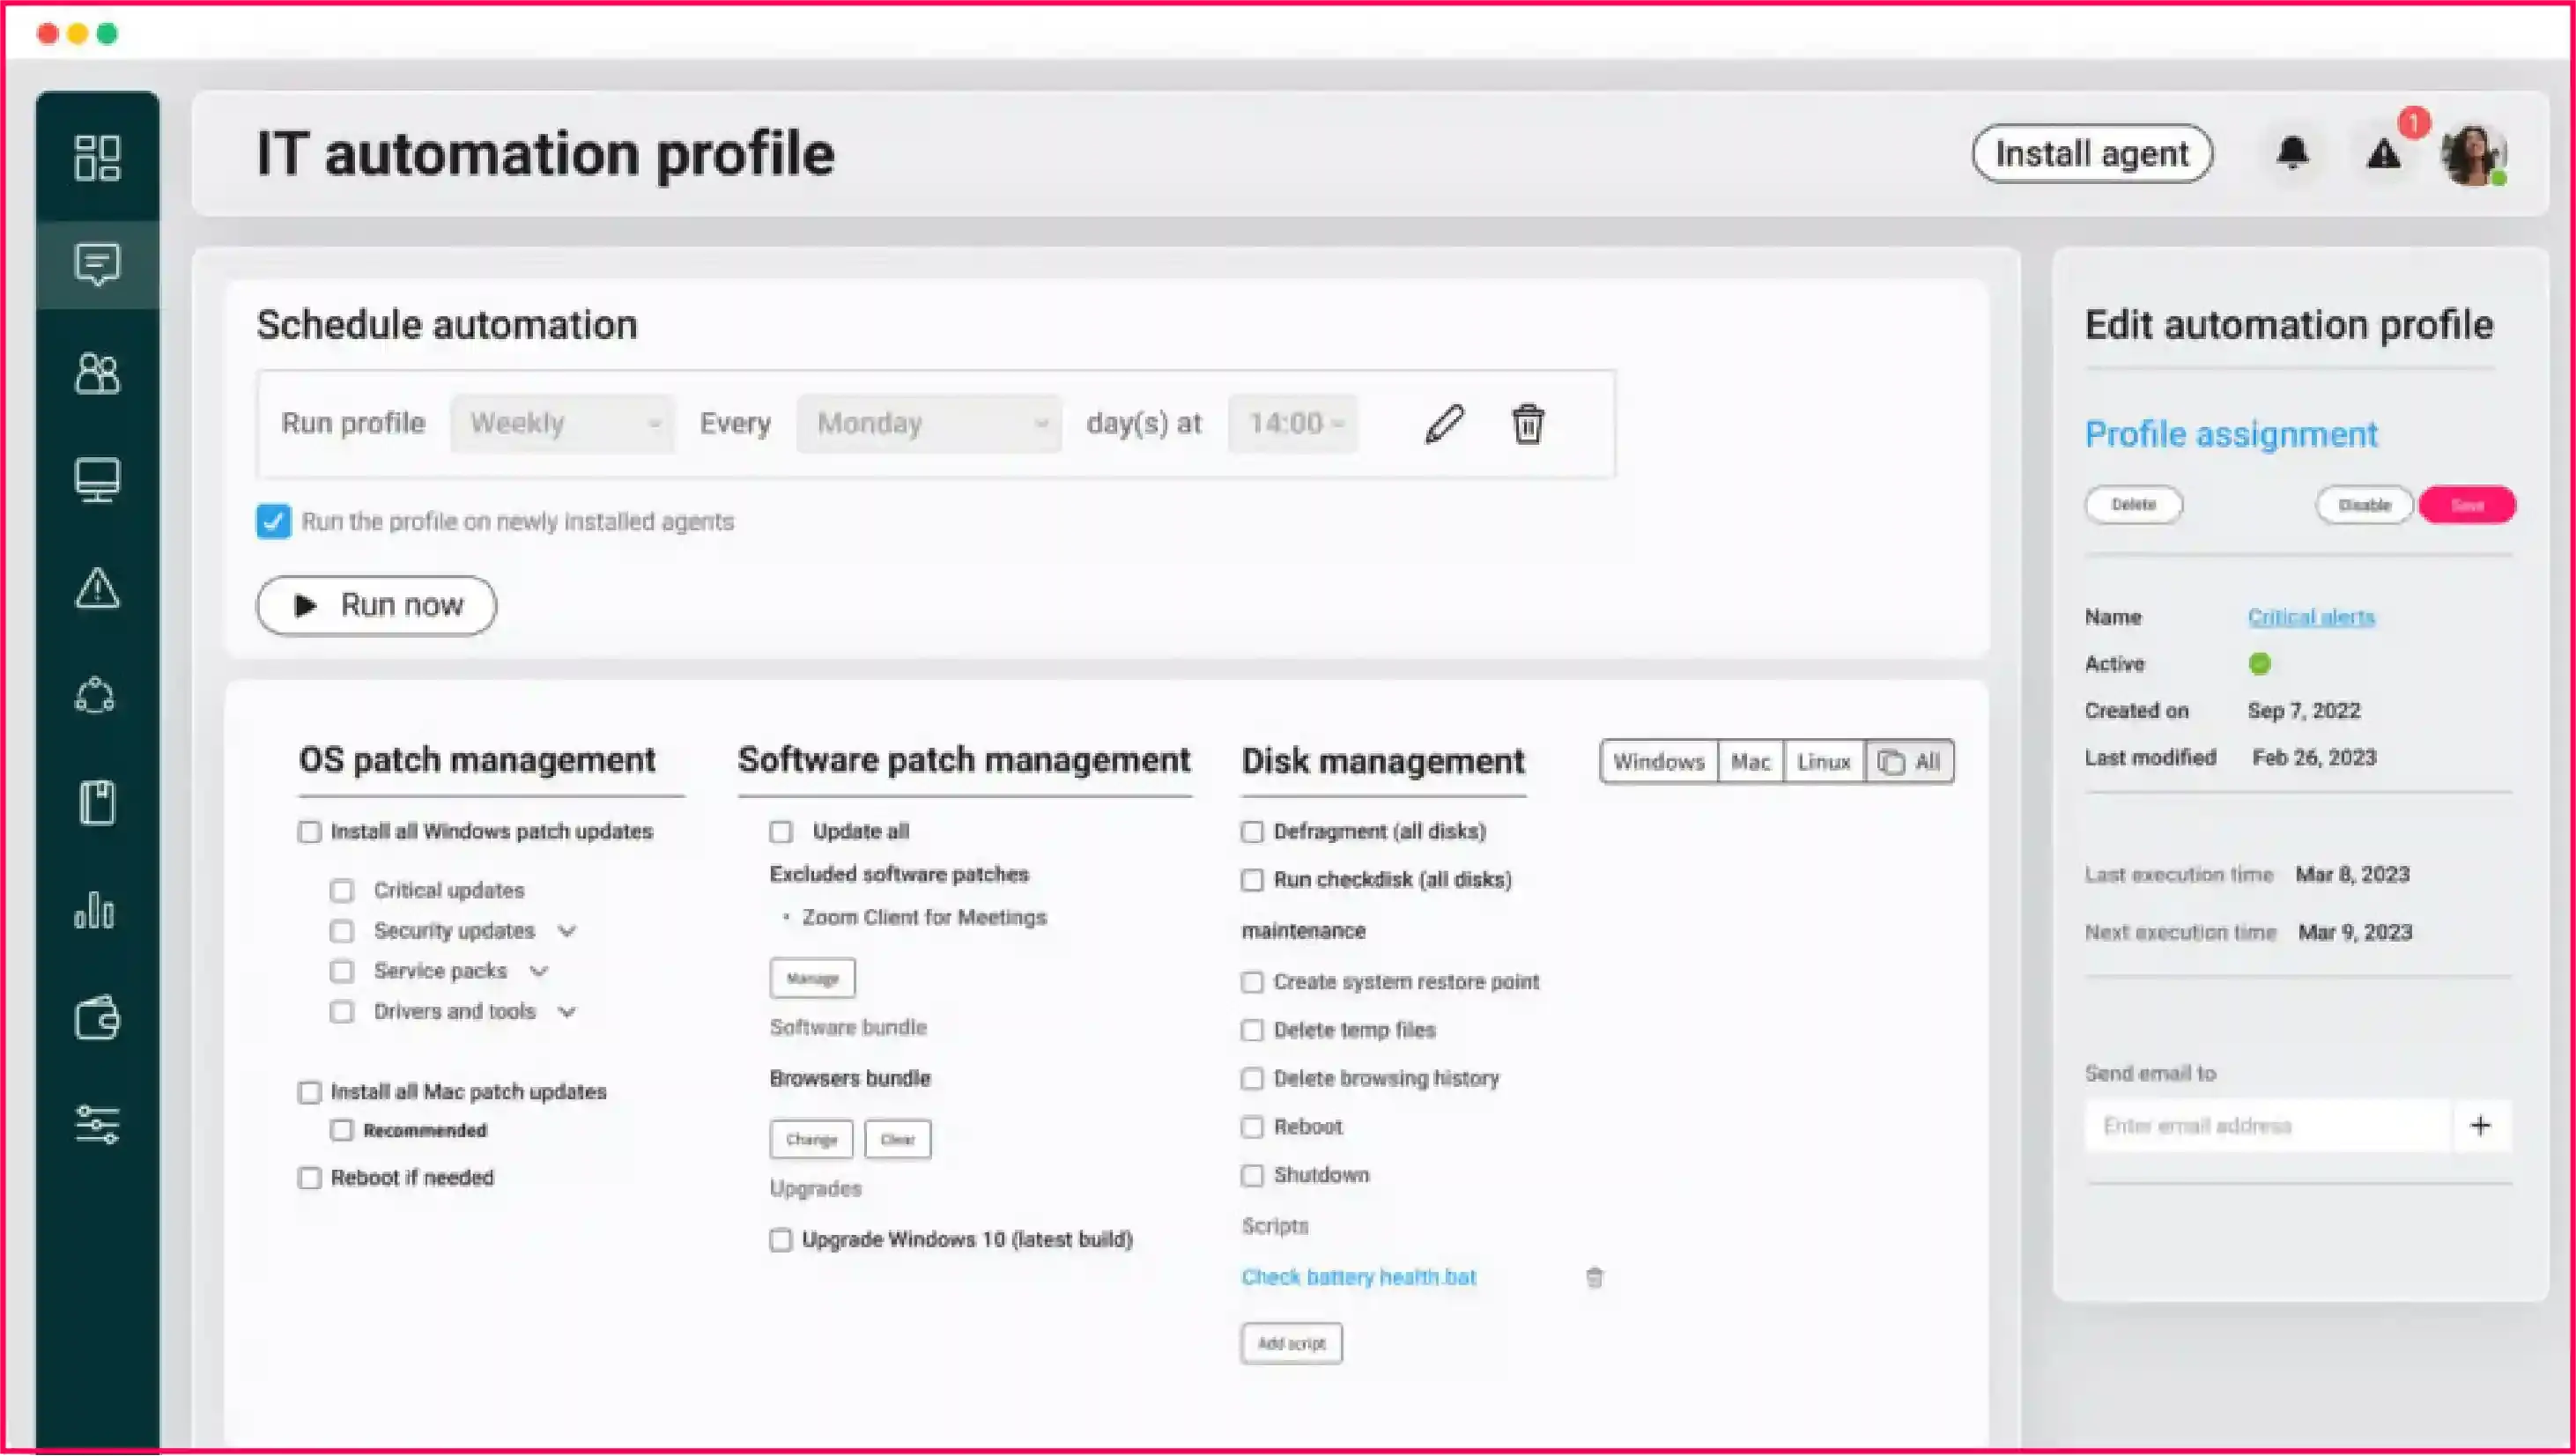Viewport: 2576px width, 1456px height.
Task: Open the Critical alerts name link
Action: [x=2311, y=617]
